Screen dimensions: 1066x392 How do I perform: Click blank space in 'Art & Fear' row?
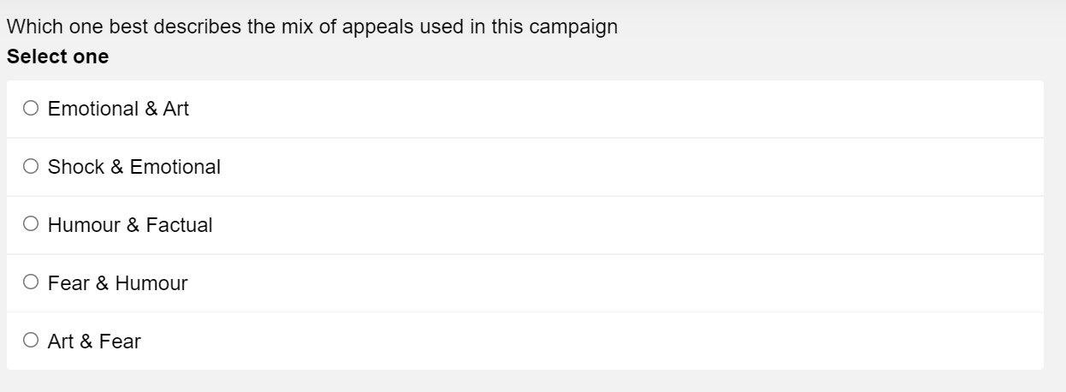599,342
